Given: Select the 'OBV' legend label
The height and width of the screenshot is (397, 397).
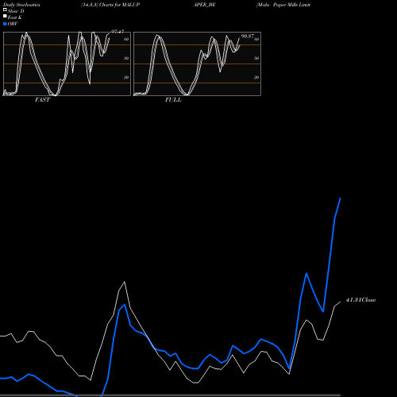Looking at the screenshot, I should (13, 24).
